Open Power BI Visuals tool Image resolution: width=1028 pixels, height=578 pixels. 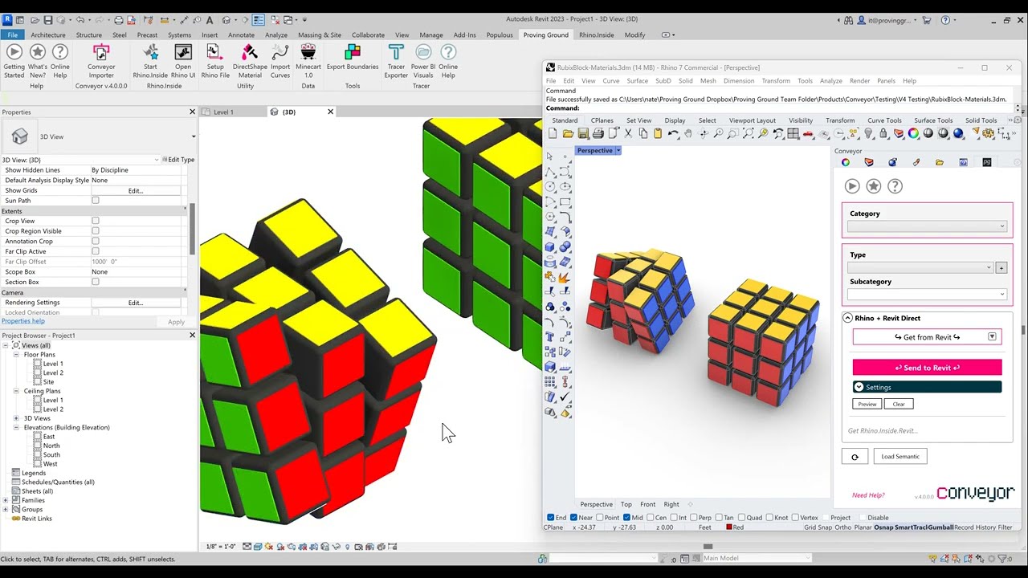423,61
